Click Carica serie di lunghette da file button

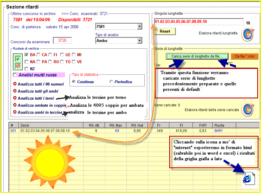coord(197,56)
